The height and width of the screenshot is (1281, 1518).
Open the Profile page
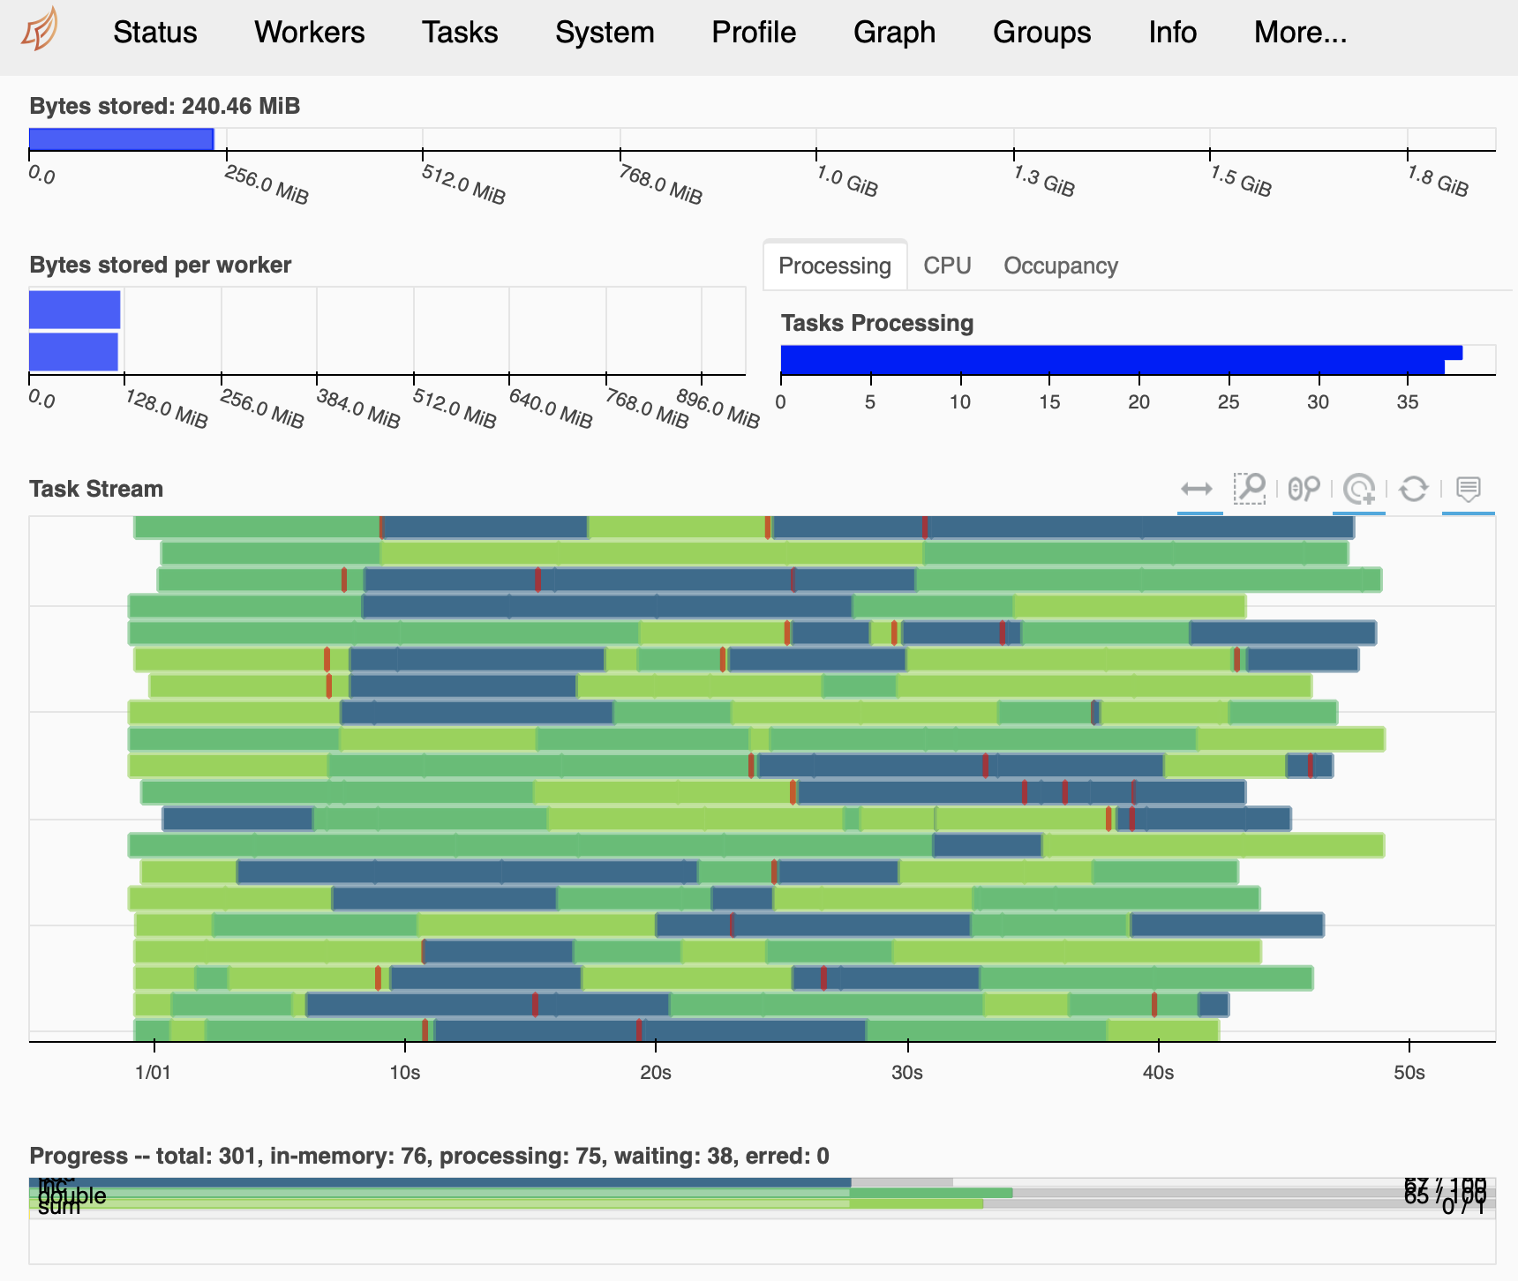pos(754,33)
